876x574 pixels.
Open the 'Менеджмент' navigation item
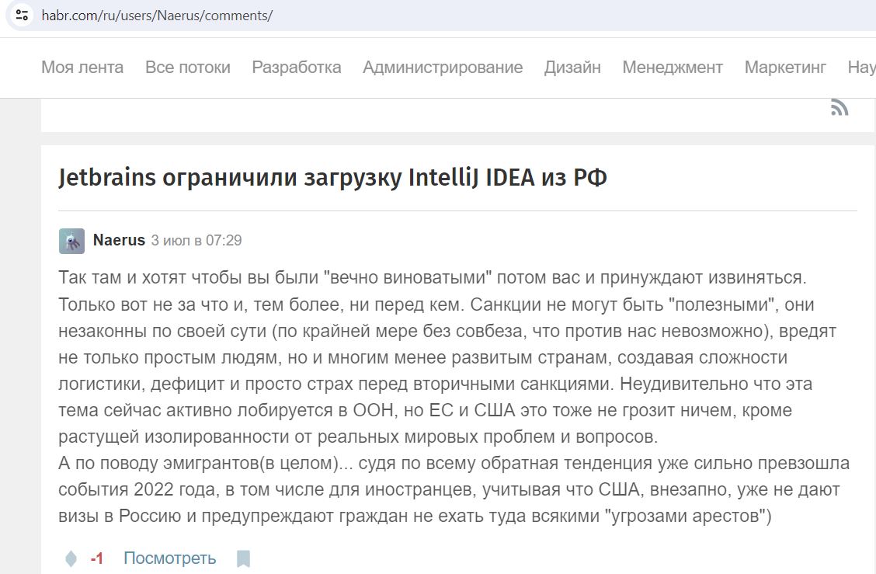tap(673, 67)
